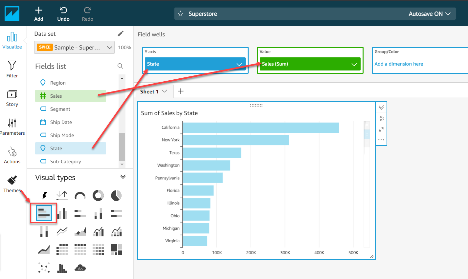The width and height of the screenshot is (468, 279).
Task: Open the Actions panel
Action: 12,155
